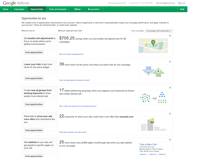202x159 pixels.
Task: Open Announcements (21) link
Action: (x=117, y=3)
